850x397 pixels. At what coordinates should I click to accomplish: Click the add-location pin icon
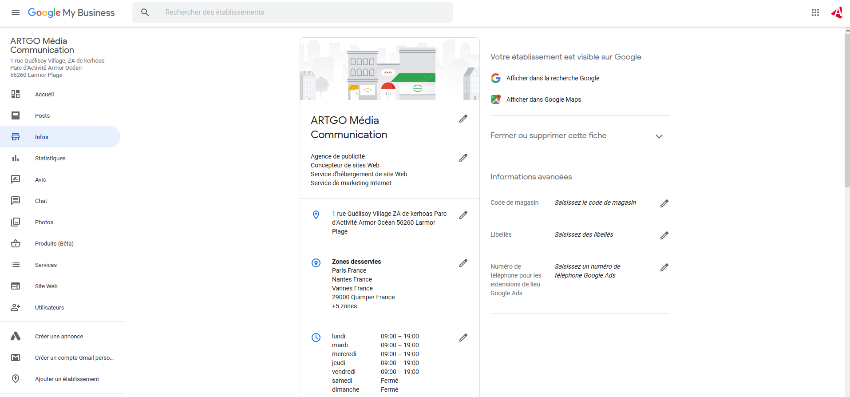pyautogui.click(x=16, y=379)
